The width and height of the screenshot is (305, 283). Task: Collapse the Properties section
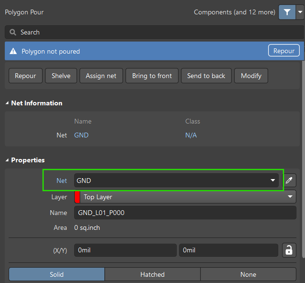point(7,160)
